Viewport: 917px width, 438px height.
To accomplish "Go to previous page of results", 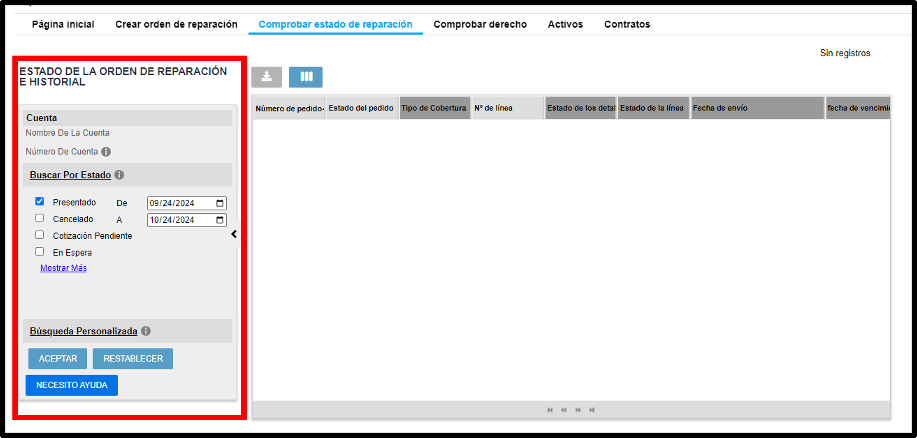I will (x=563, y=410).
